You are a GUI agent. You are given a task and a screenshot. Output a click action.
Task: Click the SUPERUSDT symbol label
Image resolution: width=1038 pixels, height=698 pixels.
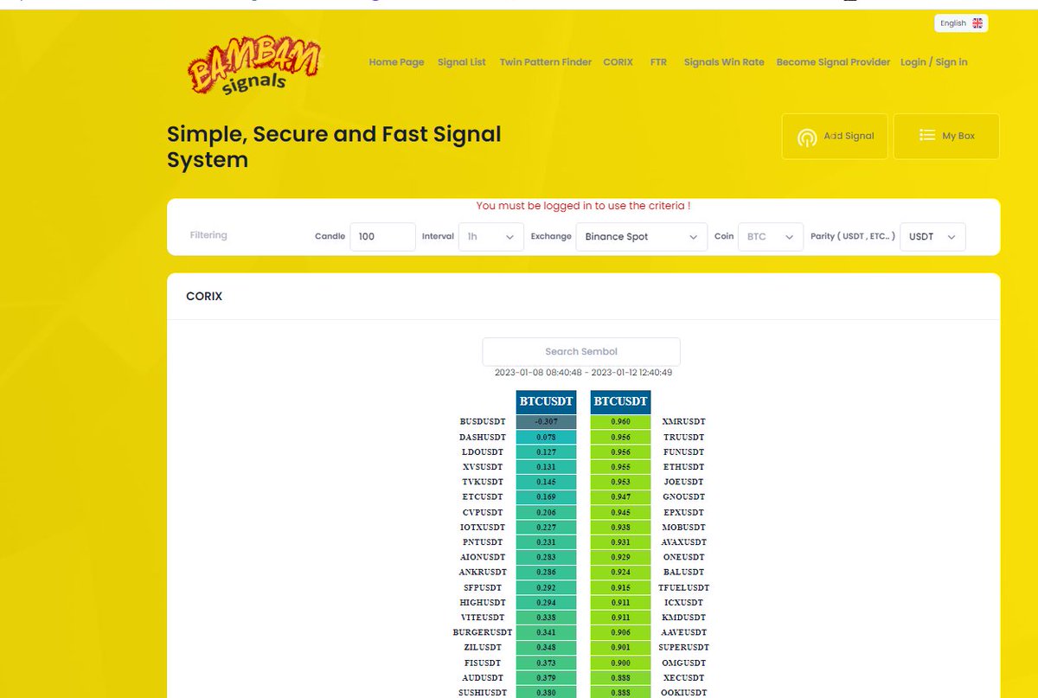point(684,647)
